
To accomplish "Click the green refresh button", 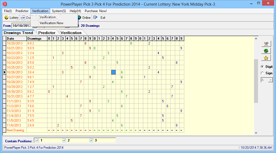I will [266, 51].
